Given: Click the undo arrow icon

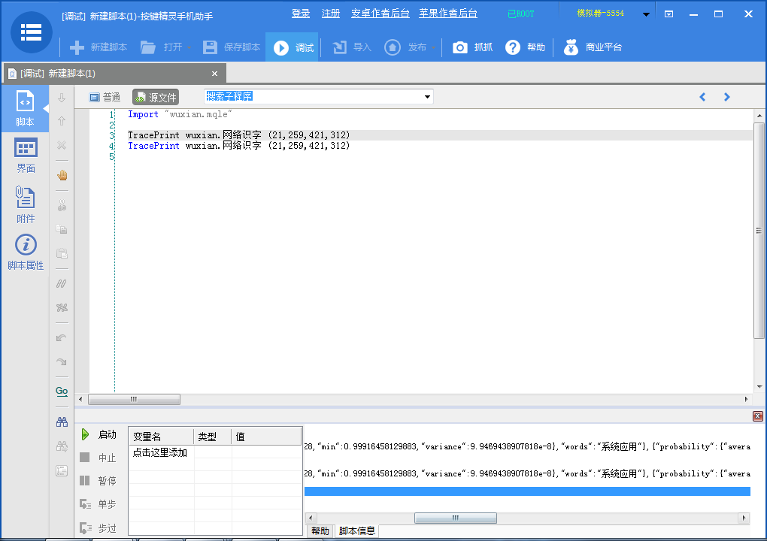Looking at the screenshot, I should 62,337.
